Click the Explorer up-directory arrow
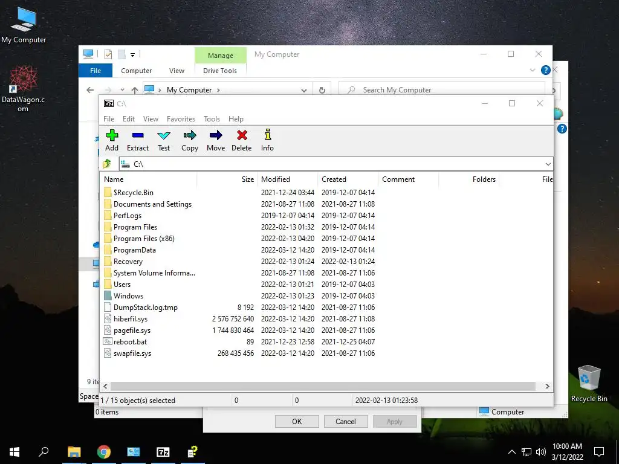 click(135, 91)
